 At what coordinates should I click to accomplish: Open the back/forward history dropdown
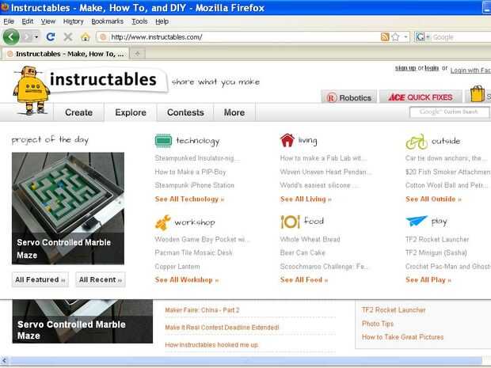36,37
